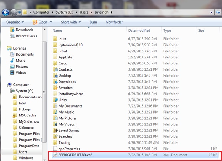Click the folder icon in the address bar
This screenshot has height=161, width=222.
pyautogui.click(x=25, y=12)
